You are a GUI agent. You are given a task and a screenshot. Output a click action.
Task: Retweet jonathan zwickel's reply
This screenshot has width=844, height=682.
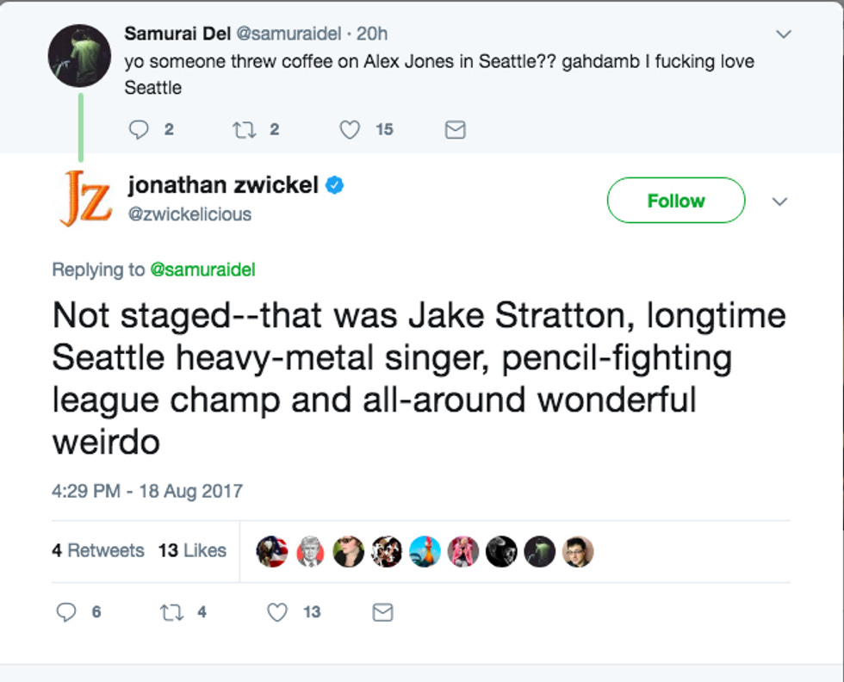pyautogui.click(x=171, y=612)
